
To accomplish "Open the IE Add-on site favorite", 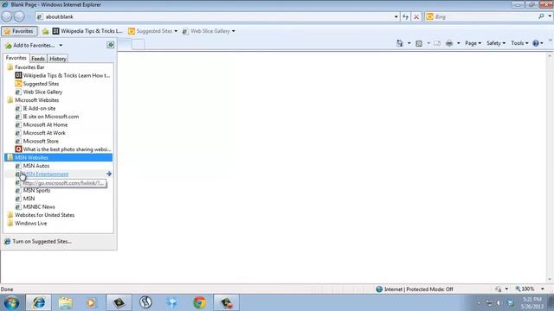I will tap(35, 108).
